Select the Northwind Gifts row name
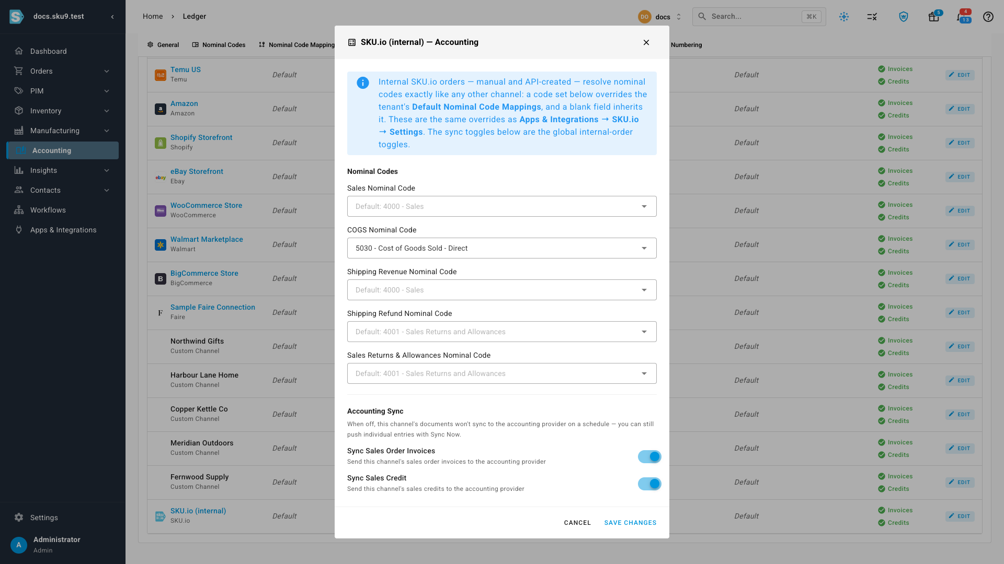The image size is (1004, 564). pyautogui.click(x=197, y=341)
